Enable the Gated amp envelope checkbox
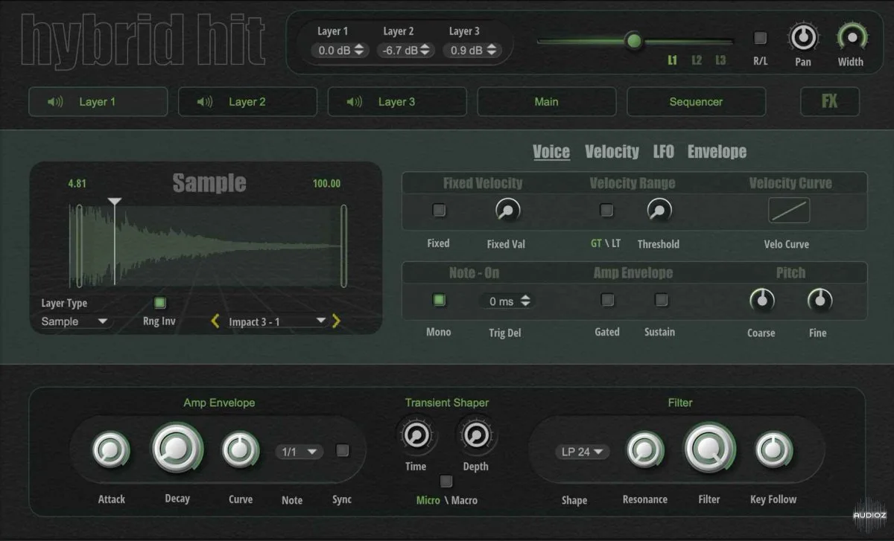 pyautogui.click(x=607, y=300)
